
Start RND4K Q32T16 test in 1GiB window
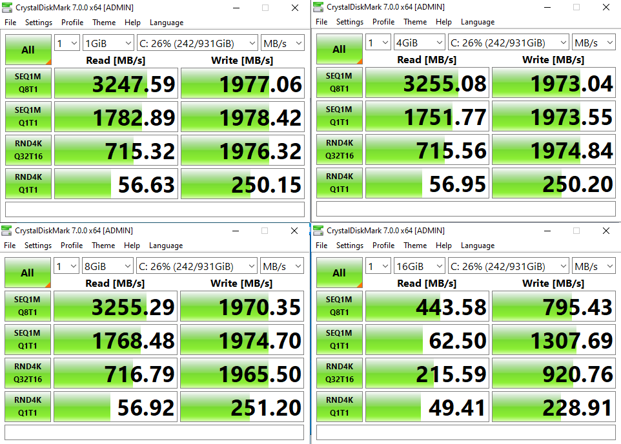[x=28, y=150]
